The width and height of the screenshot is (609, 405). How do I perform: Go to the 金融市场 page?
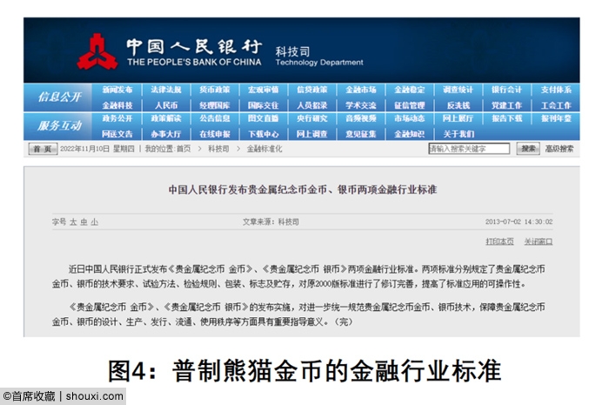click(361, 90)
